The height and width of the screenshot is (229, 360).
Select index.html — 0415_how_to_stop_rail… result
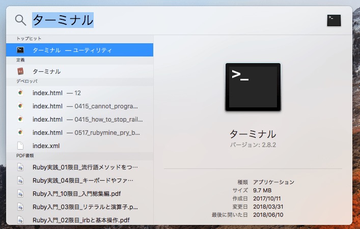79,119
